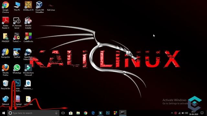Select Mozilla Firefox desktop shortcut
This screenshot has height=116, width=207.
5,70
